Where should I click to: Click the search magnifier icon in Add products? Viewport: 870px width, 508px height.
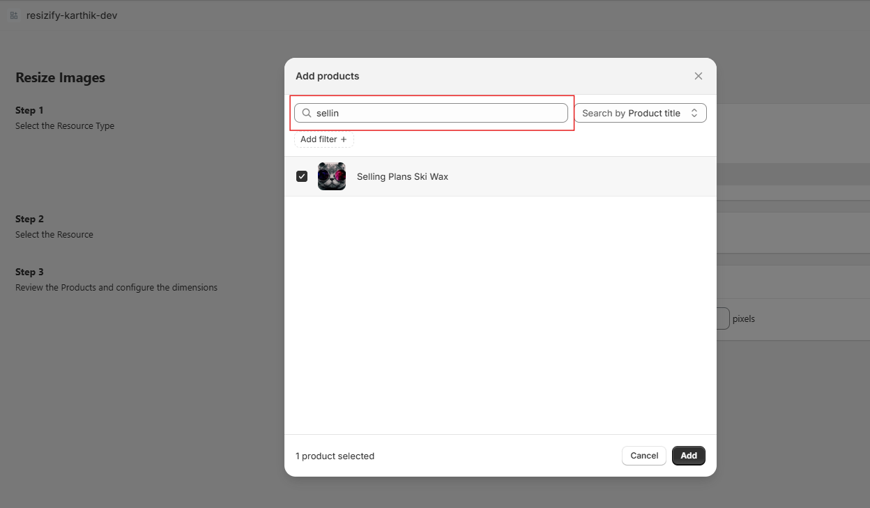click(x=307, y=112)
